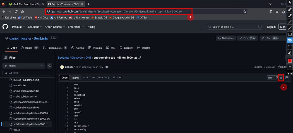Open the Pull requests tab
The height and width of the screenshot is (133, 293).
point(55,48)
